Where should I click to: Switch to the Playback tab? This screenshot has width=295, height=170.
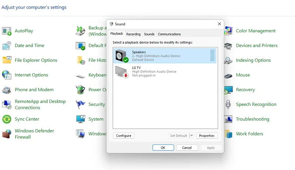[x=117, y=33]
